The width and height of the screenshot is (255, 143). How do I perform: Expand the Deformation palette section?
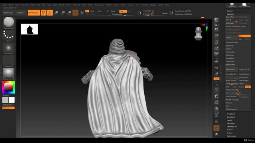tap(231, 136)
